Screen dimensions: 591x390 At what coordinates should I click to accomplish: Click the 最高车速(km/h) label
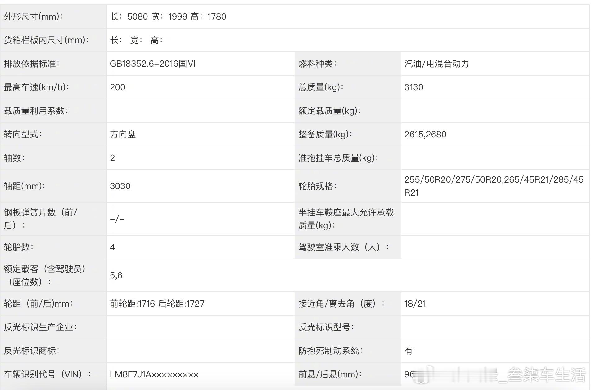(36, 87)
